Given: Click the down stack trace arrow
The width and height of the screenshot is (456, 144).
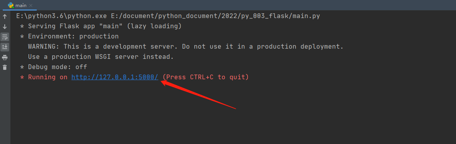Looking at the screenshot, I should tap(5, 27).
